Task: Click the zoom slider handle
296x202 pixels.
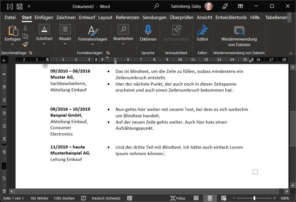Action: coord(254,198)
